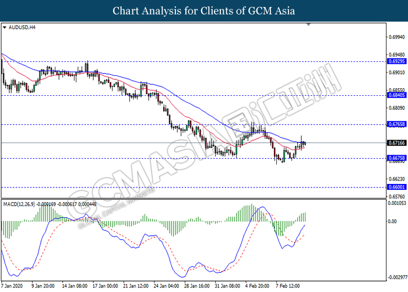Select the '7 Feb 12:00' time axis label
The image size is (408, 292).
pos(289,286)
